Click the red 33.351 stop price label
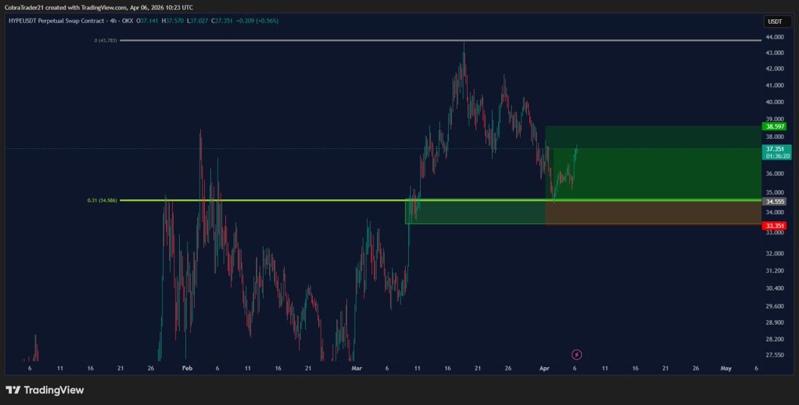799x405 pixels. pos(774,225)
